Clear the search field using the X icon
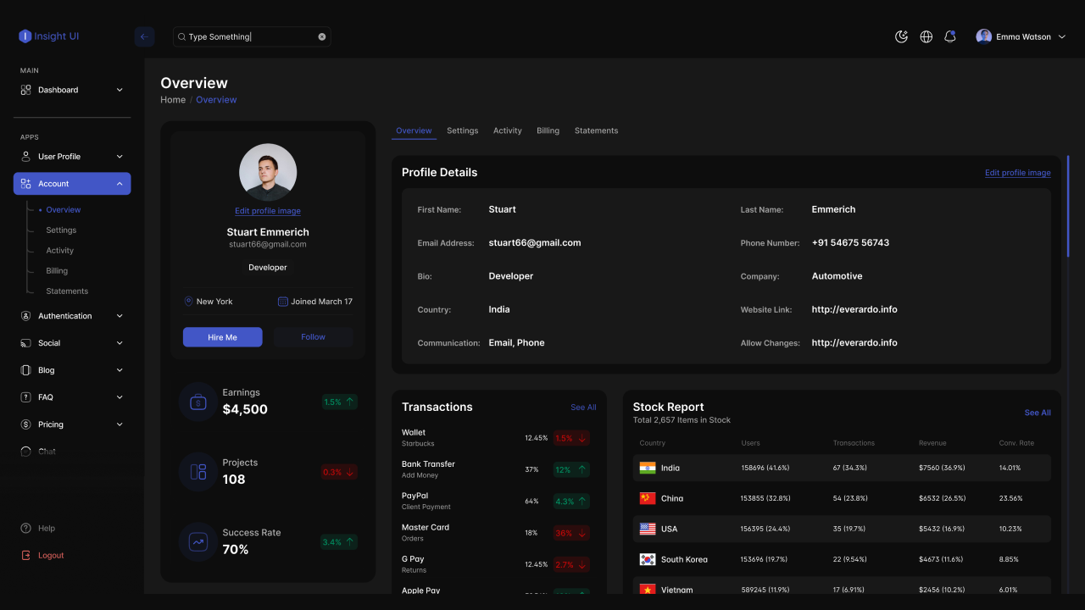This screenshot has width=1085, height=610. (x=321, y=36)
